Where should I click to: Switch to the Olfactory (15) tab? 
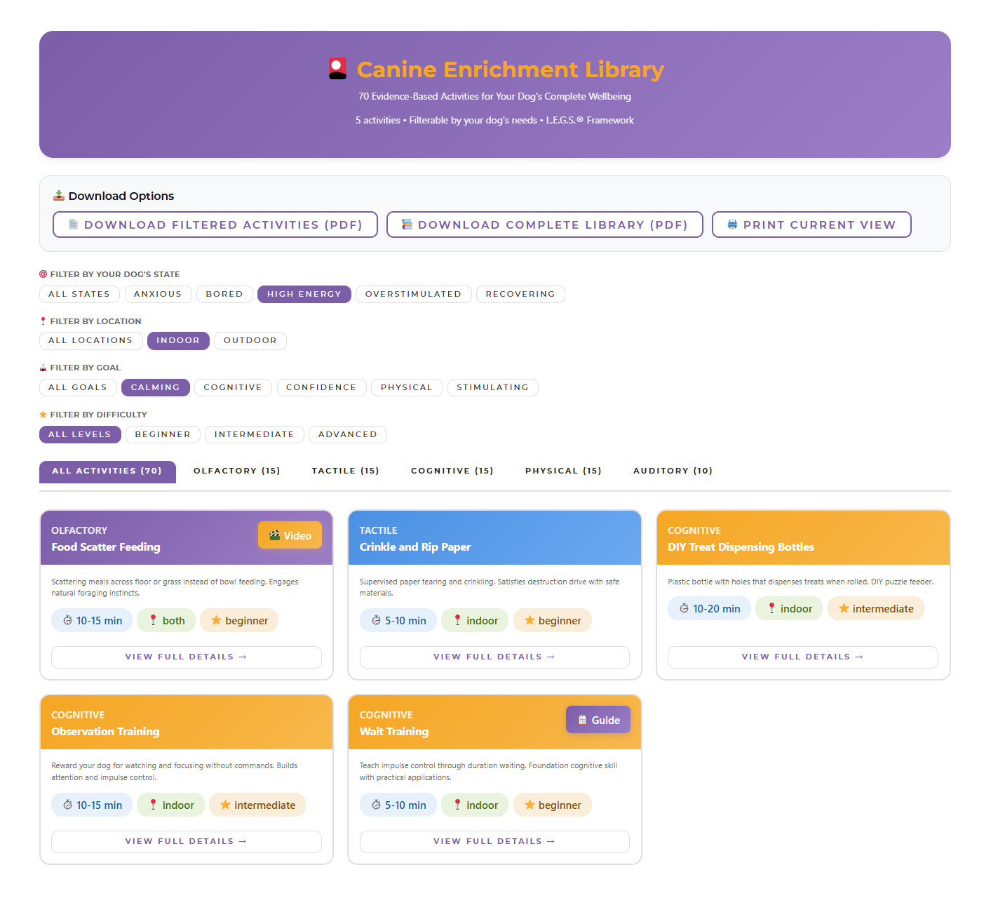tap(236, 471)
